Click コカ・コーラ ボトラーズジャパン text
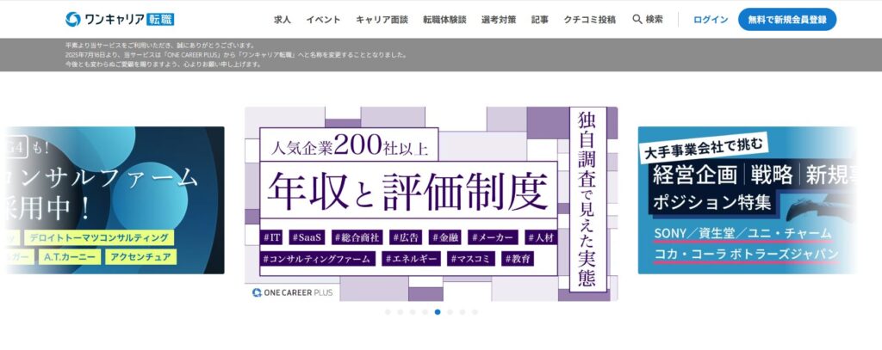The image size is (882, 350). pyautogui.click(x=747, y=254)
